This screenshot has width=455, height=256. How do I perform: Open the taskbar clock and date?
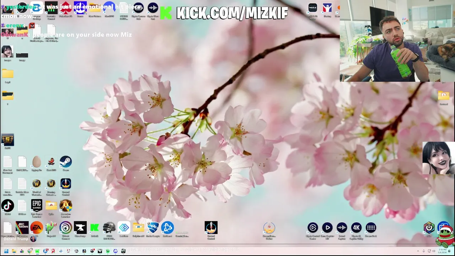(x=442, y=251)
